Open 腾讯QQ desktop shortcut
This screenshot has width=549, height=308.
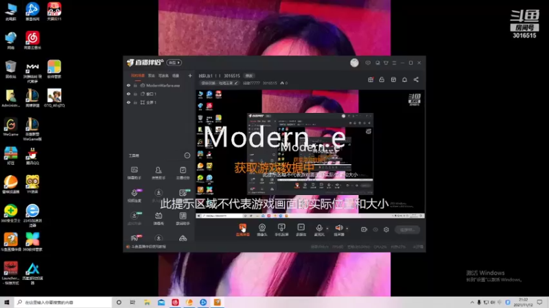click(32, 156)
